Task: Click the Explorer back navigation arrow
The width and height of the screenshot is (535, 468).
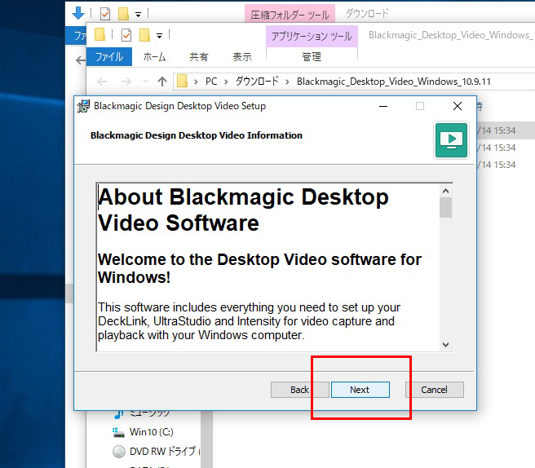Action: [102, 82]
